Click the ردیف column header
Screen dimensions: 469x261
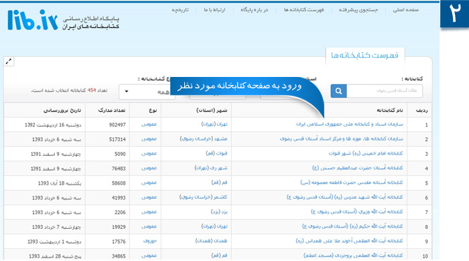tap(421, 110)
